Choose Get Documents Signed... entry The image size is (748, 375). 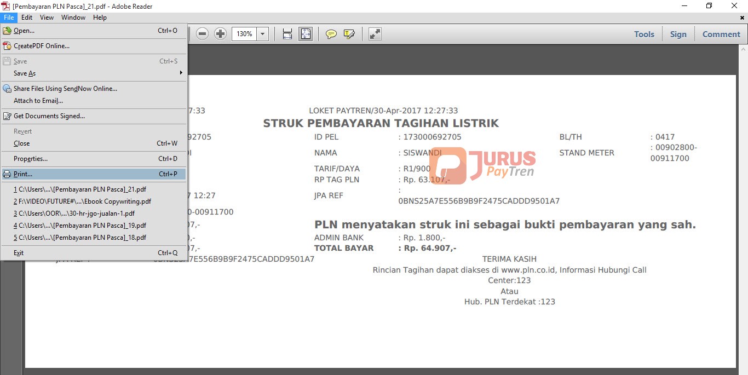click(94, 116)
